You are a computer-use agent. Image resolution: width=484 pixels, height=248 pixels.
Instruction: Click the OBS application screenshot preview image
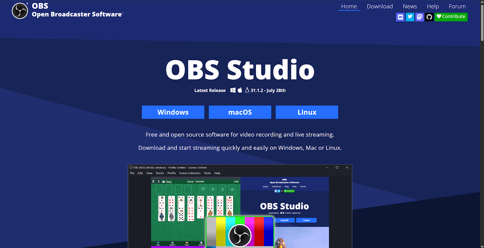coord(240,208)
